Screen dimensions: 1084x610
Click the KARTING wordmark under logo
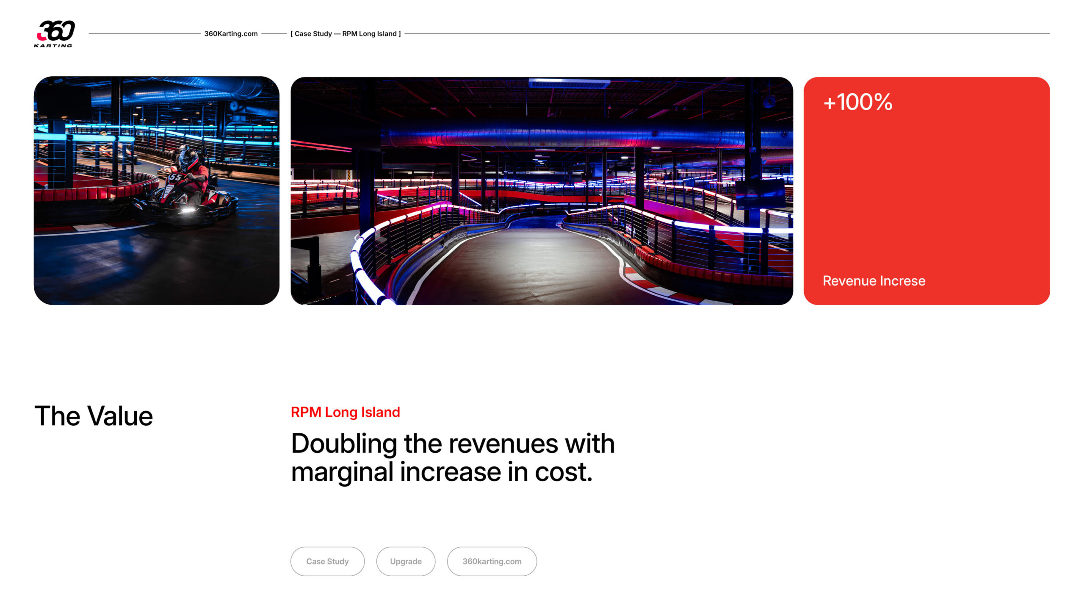click(x=53, y=46)
